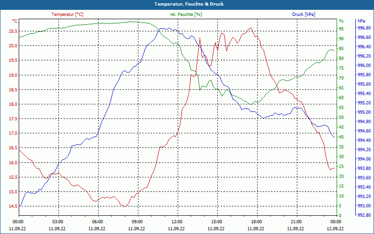Screen dimensions: 374x234
Task: Click the green '0' humidity axis value
Action: 340,216
